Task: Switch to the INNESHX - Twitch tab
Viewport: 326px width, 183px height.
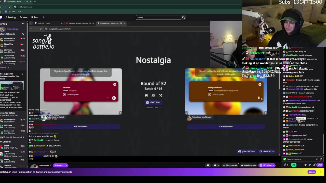Action: [47, 23]
